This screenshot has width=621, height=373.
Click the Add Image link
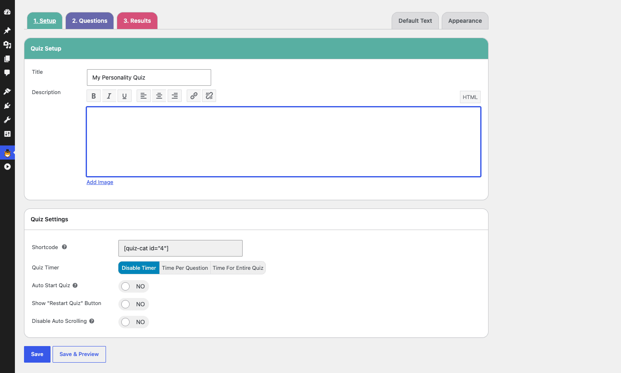pos(100,182)
